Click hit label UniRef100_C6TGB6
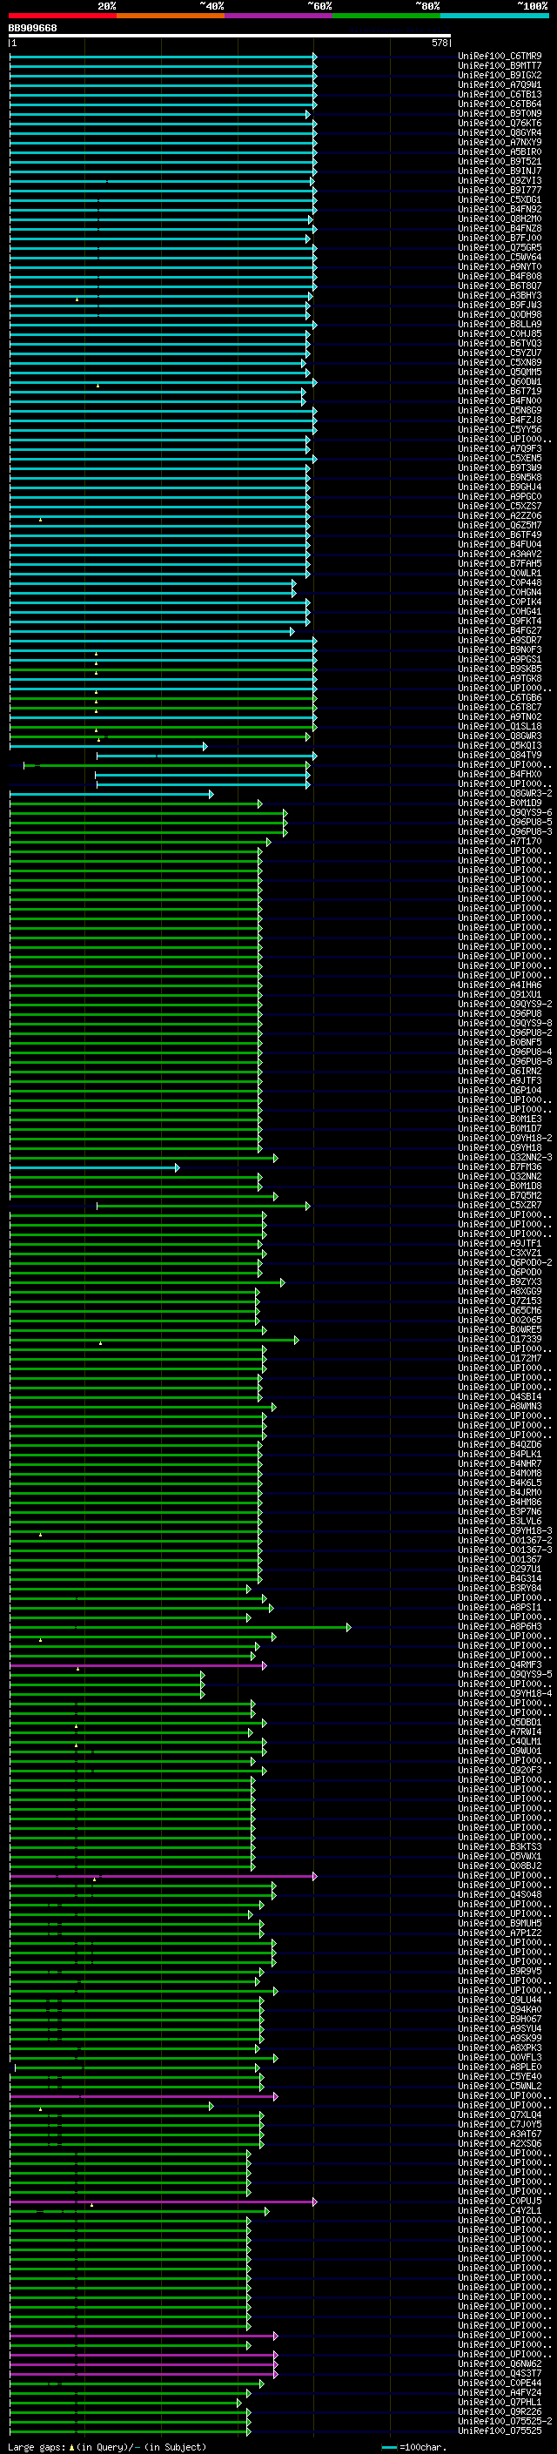The height and width of the screenshot is (2454, 557). (x=500, y=697)
